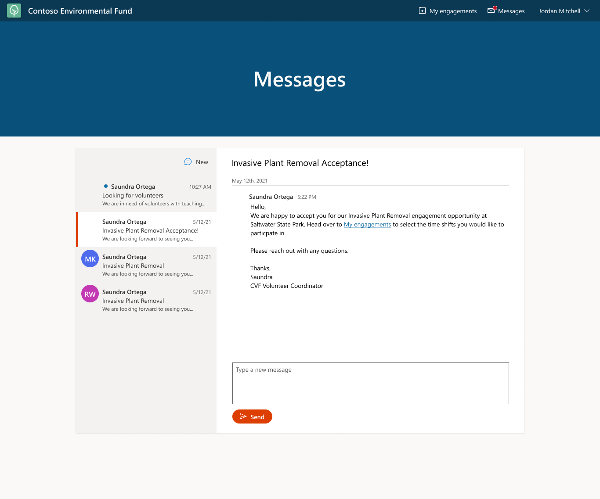600x499 pixels.
Task: Click the MK avatar circle
Action: click(x=90, y=259)
